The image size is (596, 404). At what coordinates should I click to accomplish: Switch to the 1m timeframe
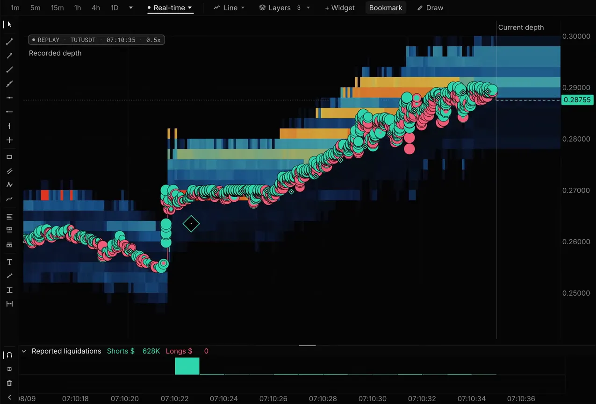point(15,8)
